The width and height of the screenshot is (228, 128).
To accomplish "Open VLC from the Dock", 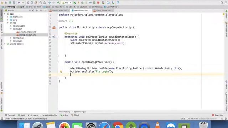I will 157,125.
